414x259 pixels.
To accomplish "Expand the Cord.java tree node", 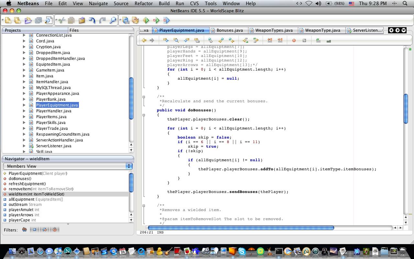I will 24,41.
